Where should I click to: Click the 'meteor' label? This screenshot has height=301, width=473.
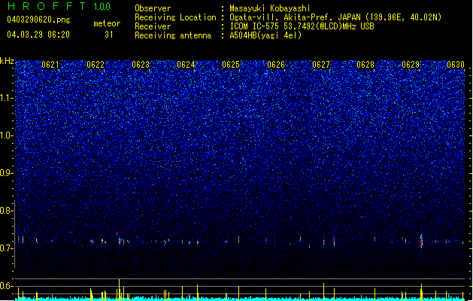107,23
